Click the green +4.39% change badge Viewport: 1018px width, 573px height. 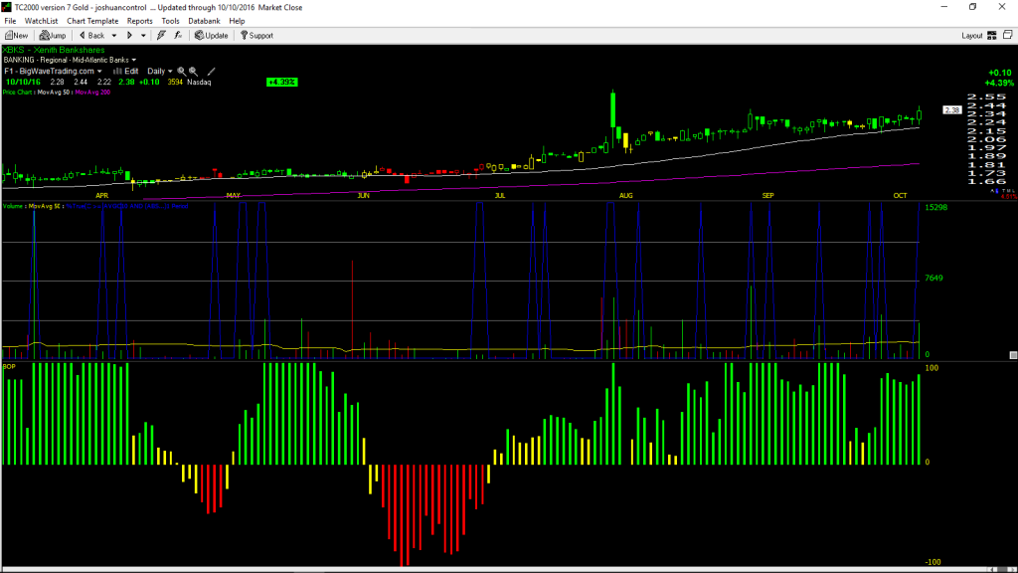click(x=281, y=83)
